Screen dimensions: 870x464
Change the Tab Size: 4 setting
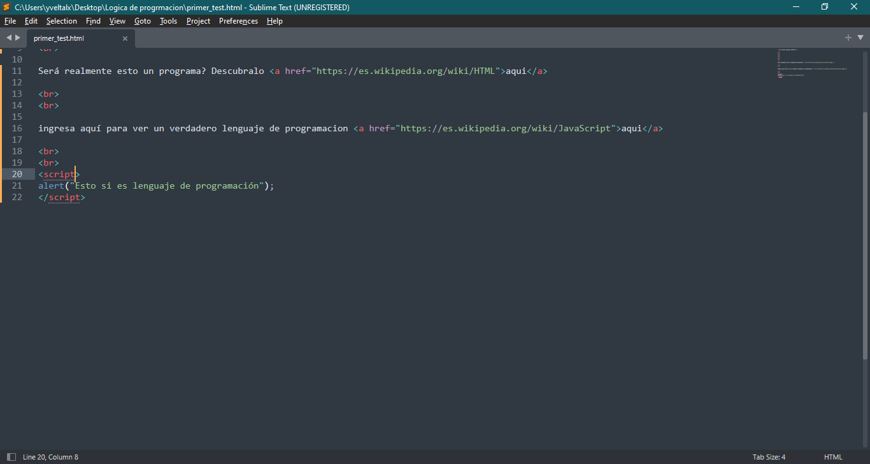pyautogui.click(x=769, y=457)
